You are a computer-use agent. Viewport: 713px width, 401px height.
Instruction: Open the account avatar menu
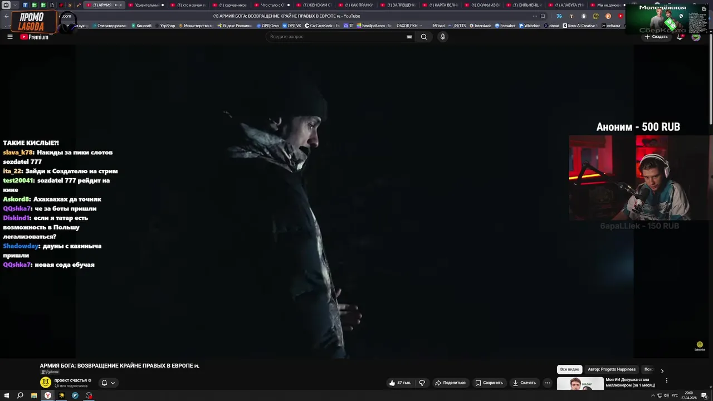click(696, 37)
